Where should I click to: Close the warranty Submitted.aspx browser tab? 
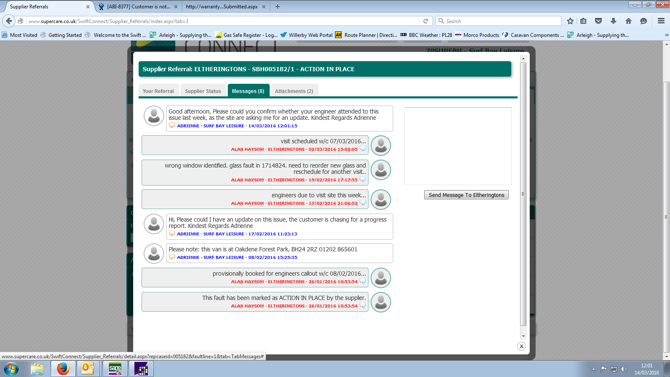click(264, 7)
